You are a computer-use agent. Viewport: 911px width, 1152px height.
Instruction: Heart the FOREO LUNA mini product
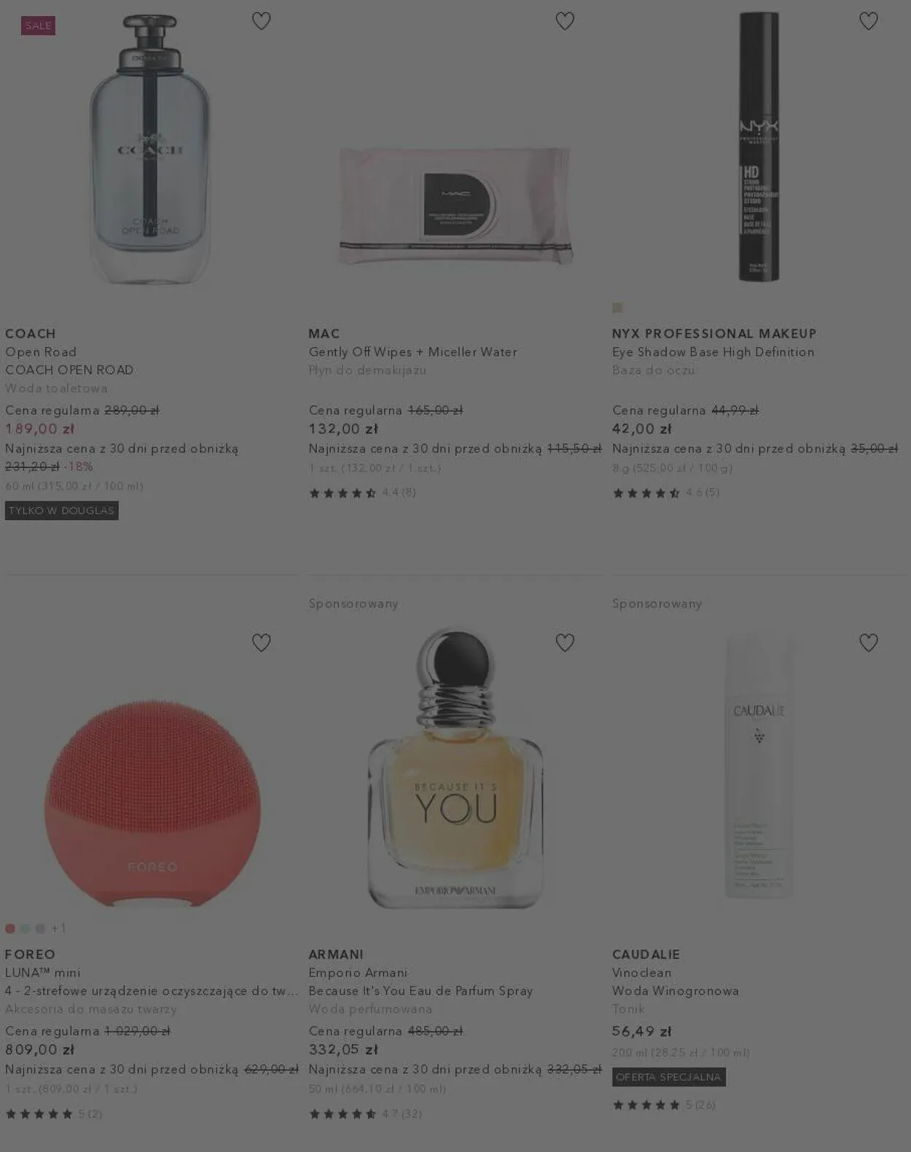[261, 642]
